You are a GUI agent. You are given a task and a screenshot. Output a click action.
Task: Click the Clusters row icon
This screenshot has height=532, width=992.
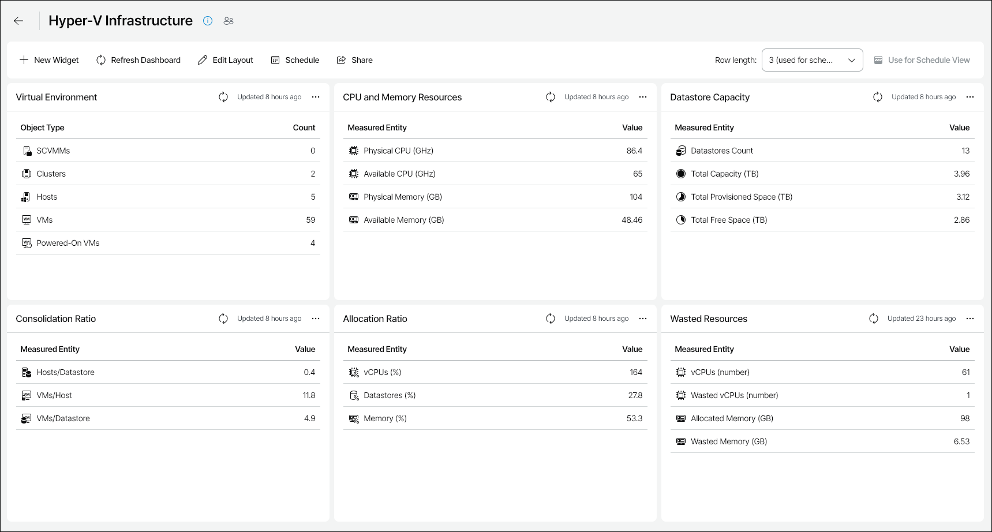pos(27,174)
